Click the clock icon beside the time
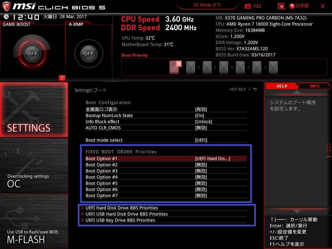Screen dimensions: 332x249 coord(6,17)
